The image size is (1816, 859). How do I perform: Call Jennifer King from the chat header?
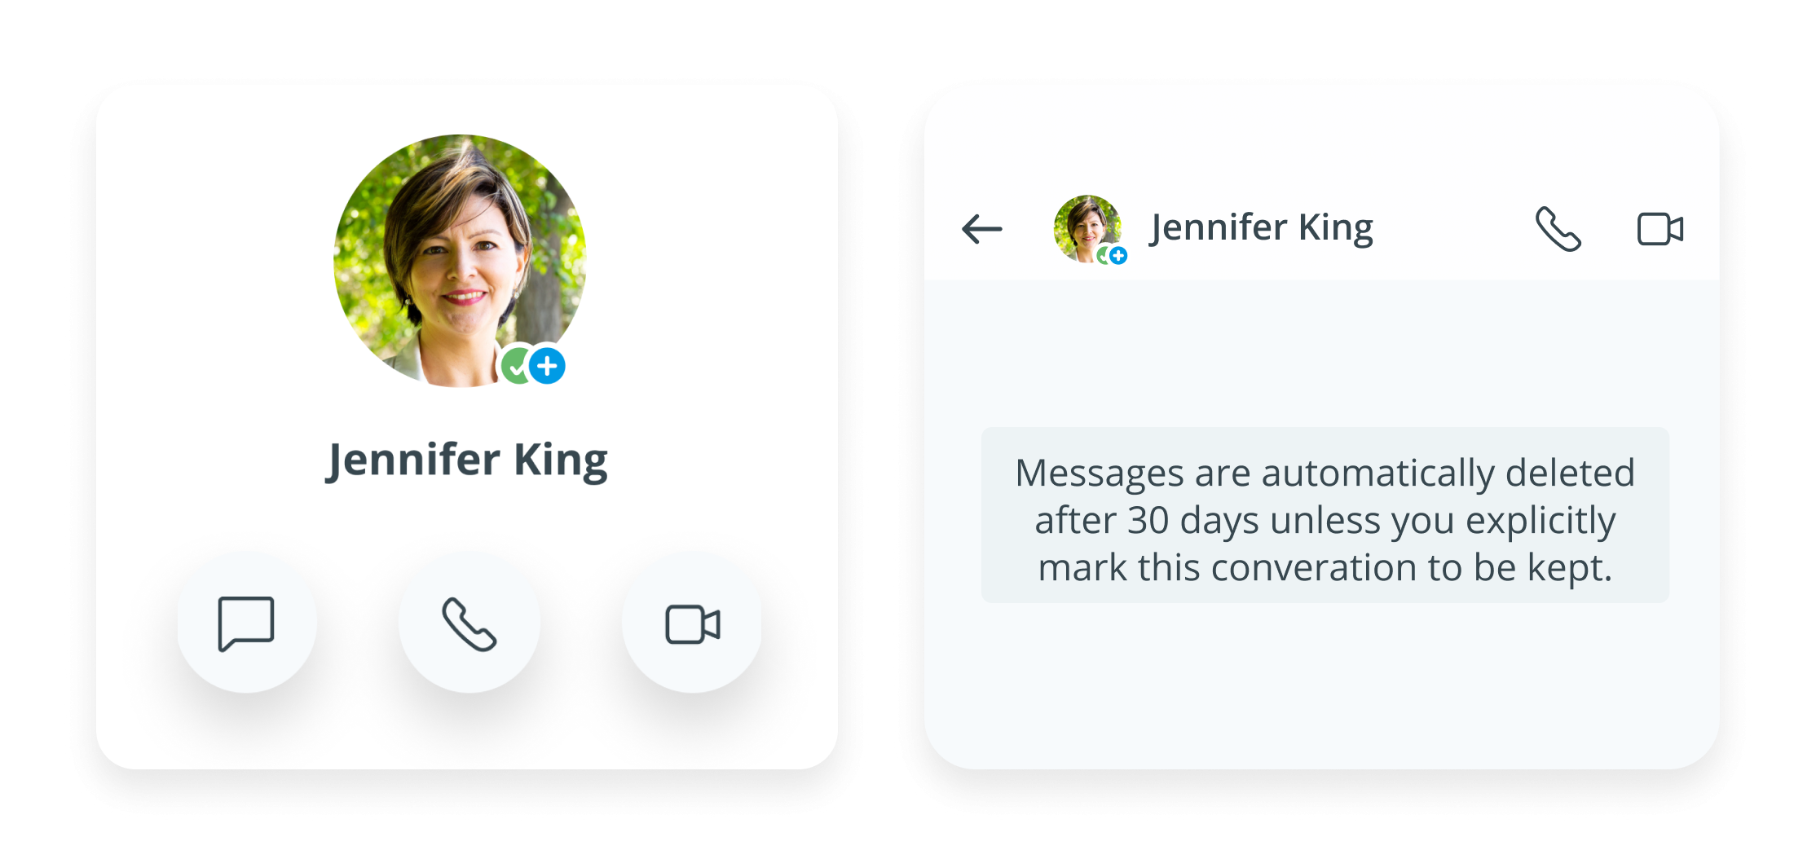pos(1558,229)
